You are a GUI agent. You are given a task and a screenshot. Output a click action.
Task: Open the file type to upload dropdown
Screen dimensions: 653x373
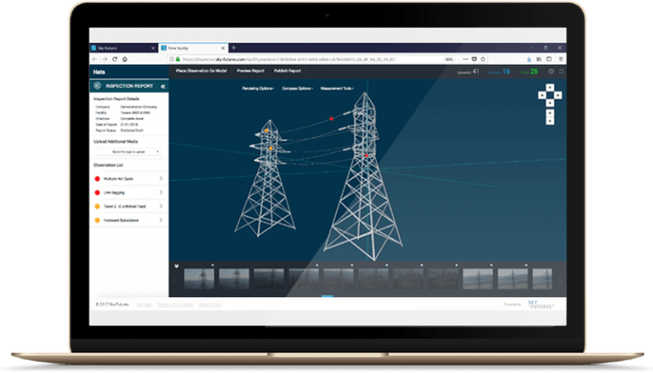[x=129, y=152]
